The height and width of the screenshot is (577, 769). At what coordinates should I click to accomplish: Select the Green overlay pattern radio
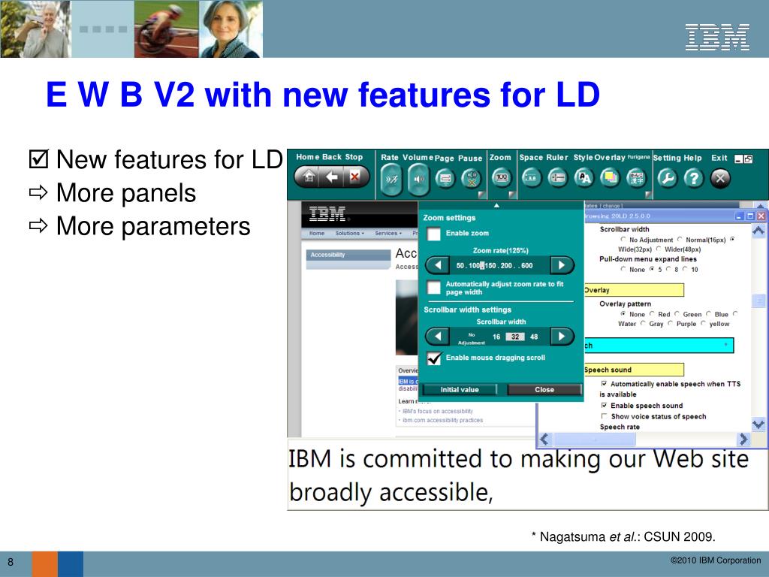[x=677, y=314]
